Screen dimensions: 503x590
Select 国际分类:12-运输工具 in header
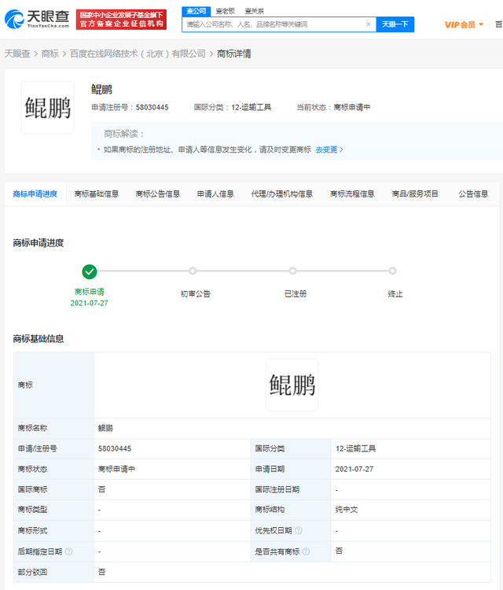(233, 107)
